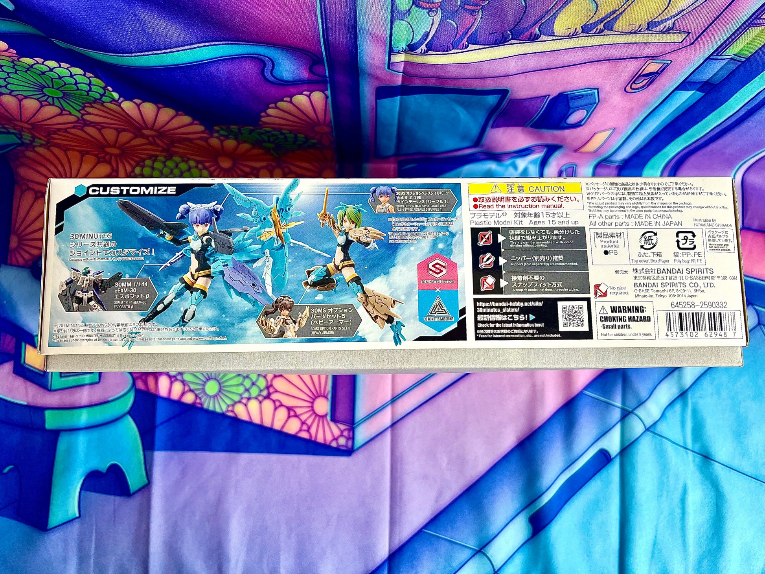This screenshot has width=765, height=574.
Task: Click 'Poly bag: PP, PE' label
Action: [688, 261]
